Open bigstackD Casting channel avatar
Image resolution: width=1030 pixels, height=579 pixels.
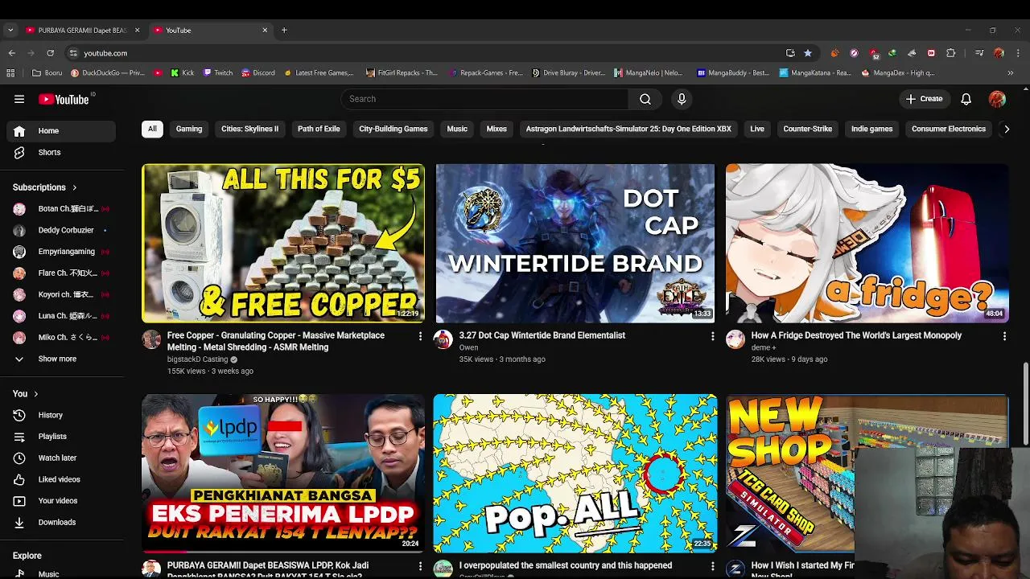coord(151,339)
